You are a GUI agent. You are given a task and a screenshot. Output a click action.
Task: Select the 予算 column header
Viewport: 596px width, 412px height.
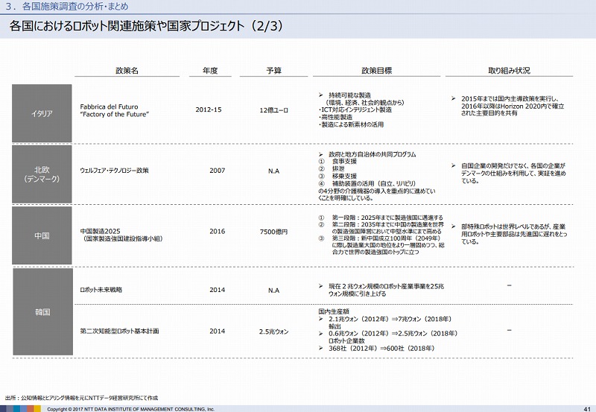[x=273, y=71]
